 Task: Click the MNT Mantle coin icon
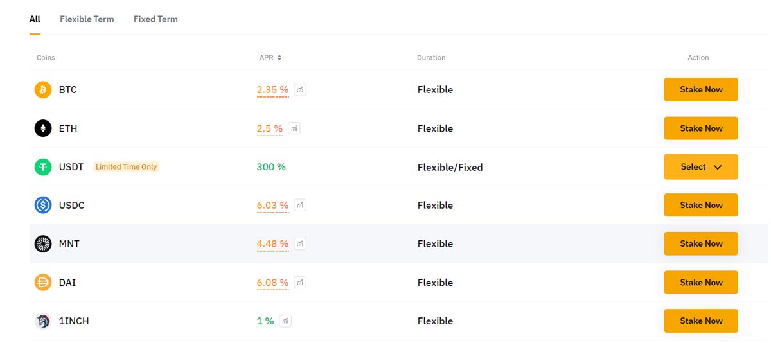point(43,244)
